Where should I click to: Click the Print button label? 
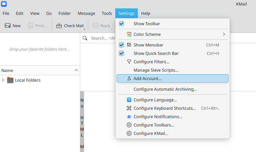coord(41,26)
